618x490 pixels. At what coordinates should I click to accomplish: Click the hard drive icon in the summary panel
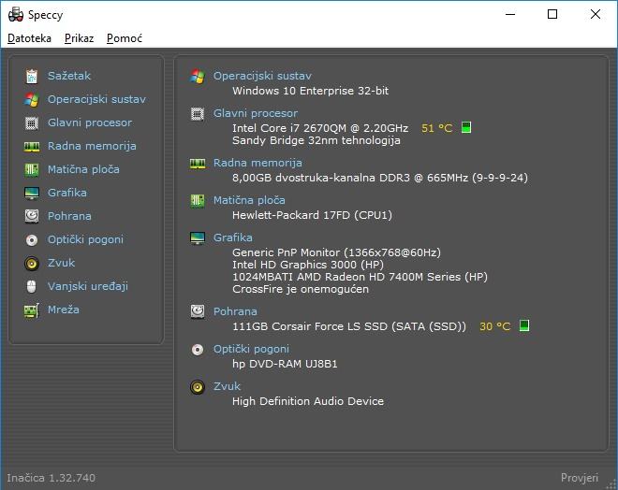[198, 311]
